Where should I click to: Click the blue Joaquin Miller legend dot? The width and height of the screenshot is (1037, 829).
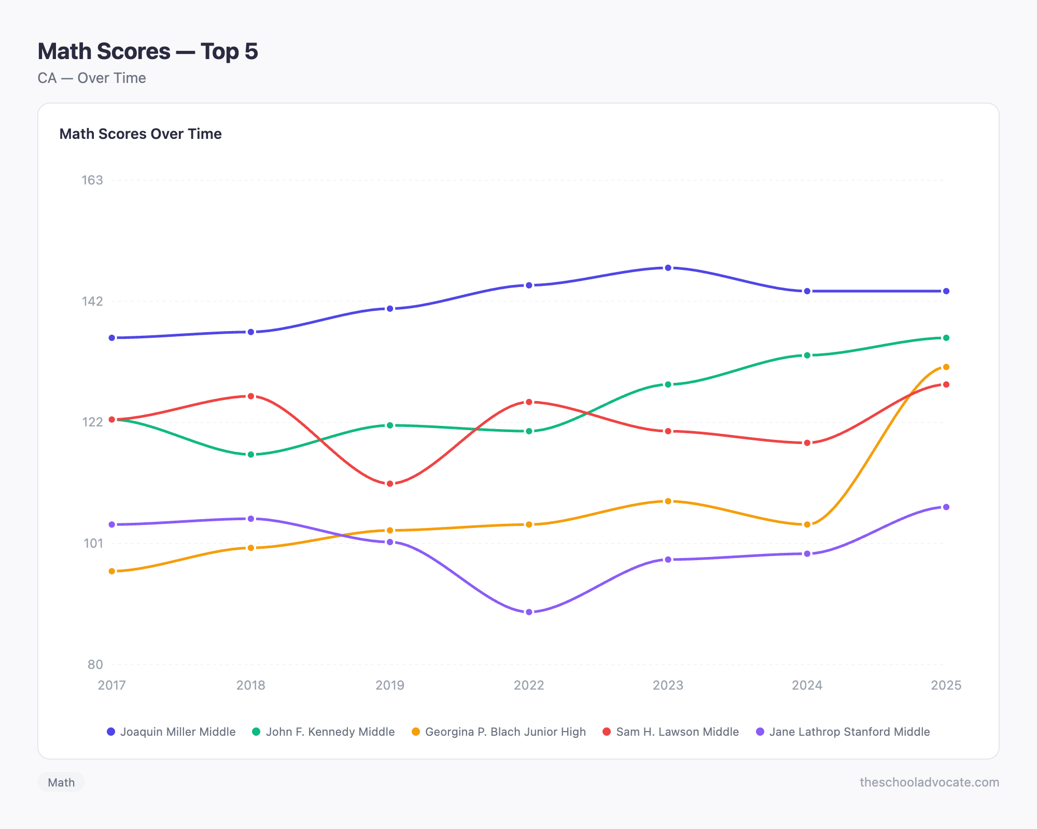click(111, 732)
